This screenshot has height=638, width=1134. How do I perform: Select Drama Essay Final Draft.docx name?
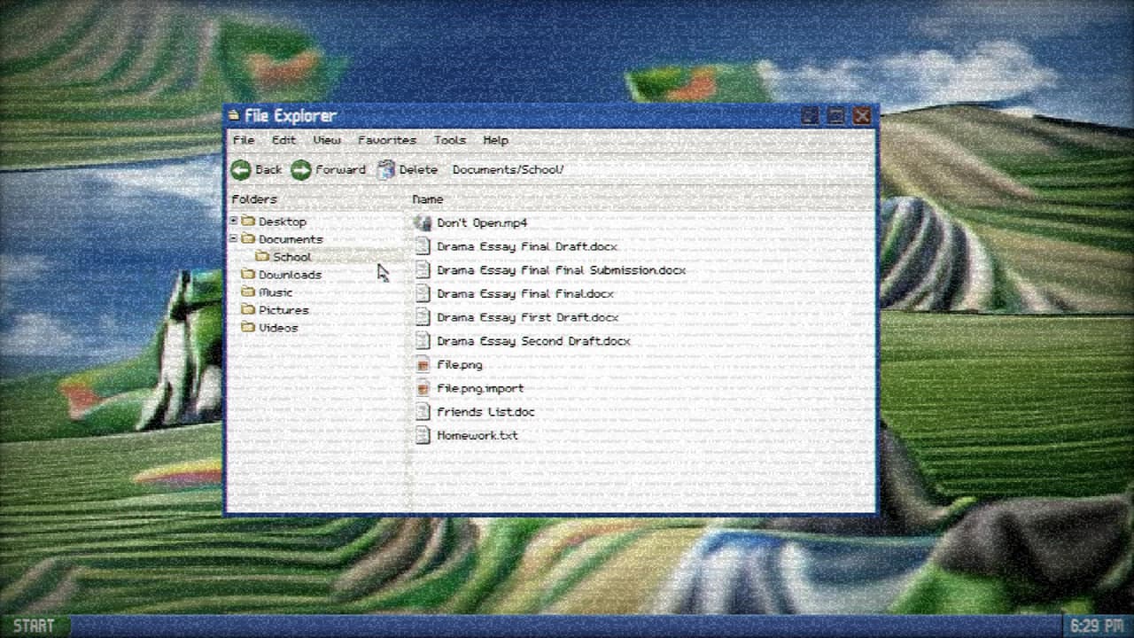527,246
